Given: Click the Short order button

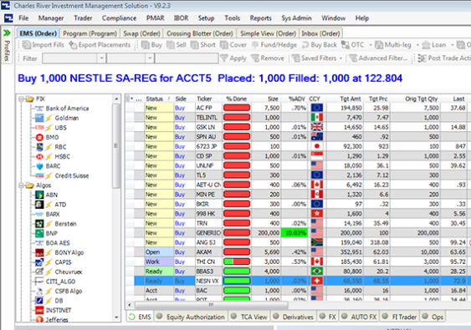Looking at the screenshot, I should tap(203, 45).
